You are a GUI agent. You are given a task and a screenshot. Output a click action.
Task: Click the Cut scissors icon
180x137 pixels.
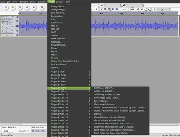pyautogui.click(x=101, y=9)
